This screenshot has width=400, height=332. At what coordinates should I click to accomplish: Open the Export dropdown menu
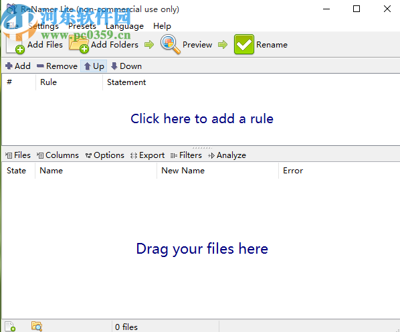point(147,155)
